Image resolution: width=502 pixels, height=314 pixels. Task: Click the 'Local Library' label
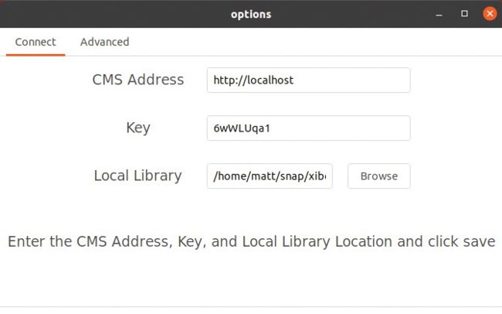(137, 176)
